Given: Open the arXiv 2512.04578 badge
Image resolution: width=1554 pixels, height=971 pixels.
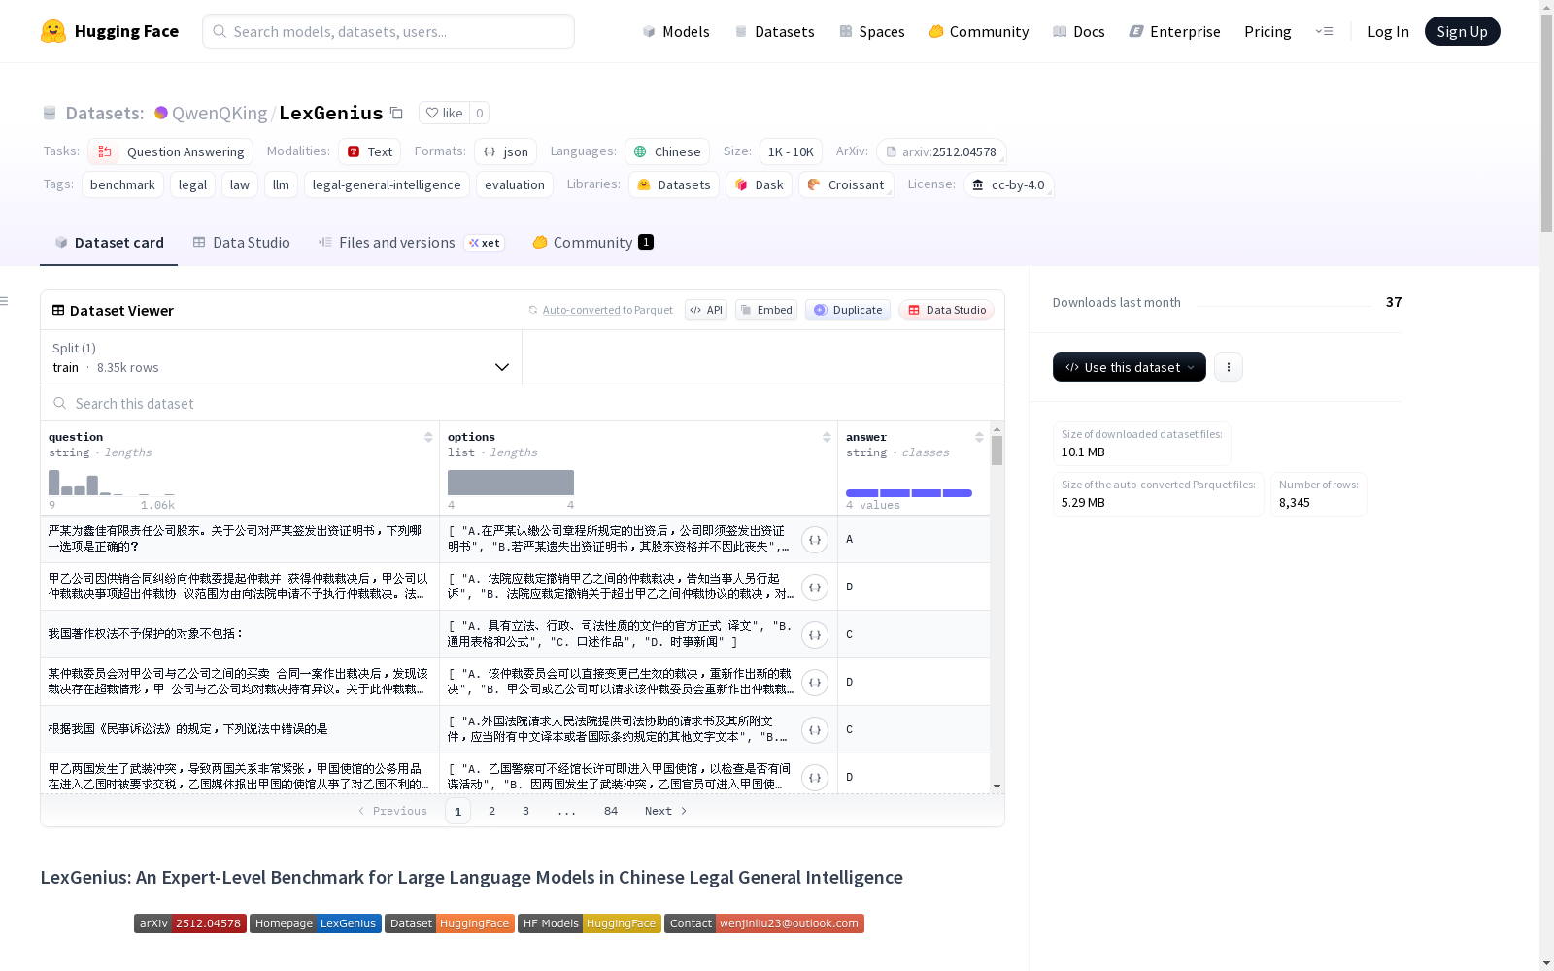Looking at the screenshot, I should pyautogui.click(x=190, y=923).
